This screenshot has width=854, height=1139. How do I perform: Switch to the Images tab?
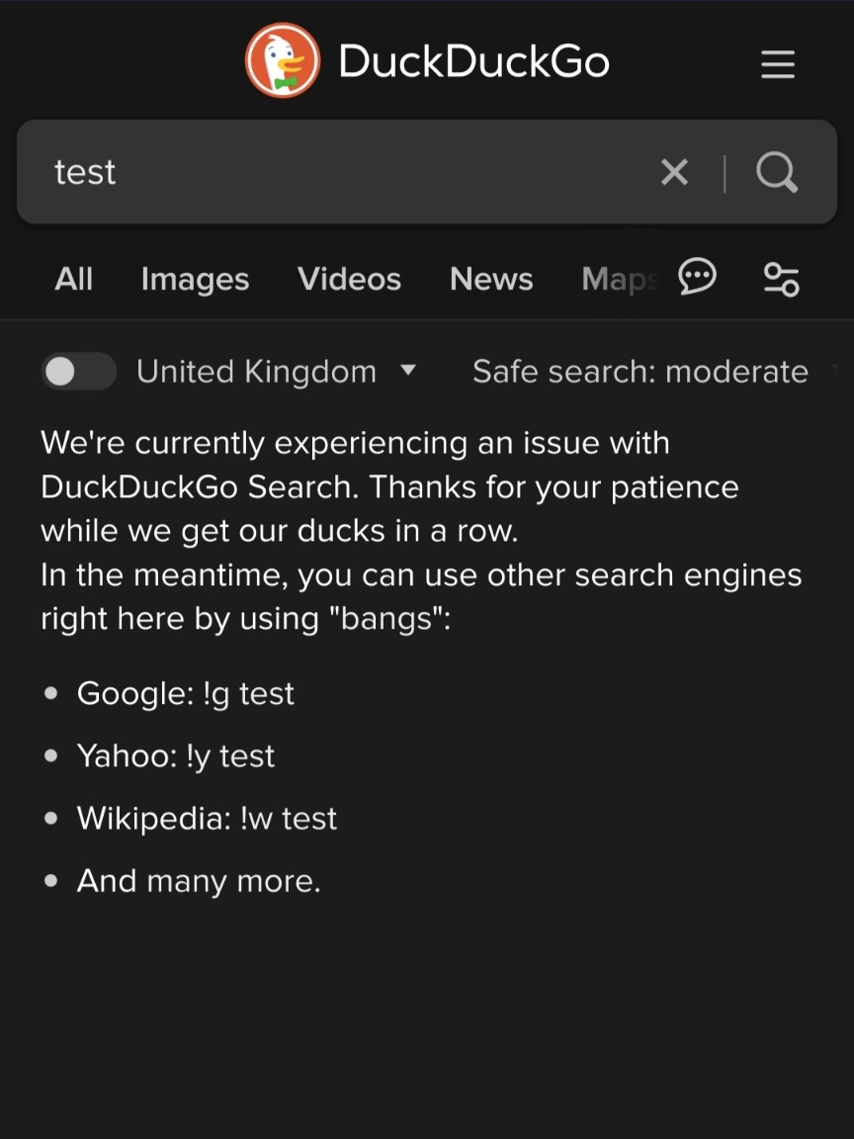[x=195, y=279]
